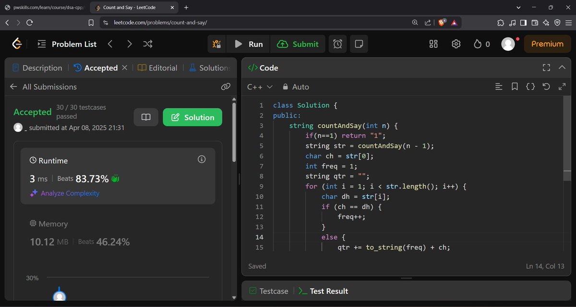Switch to the Description tab

(x=37, y=68)
